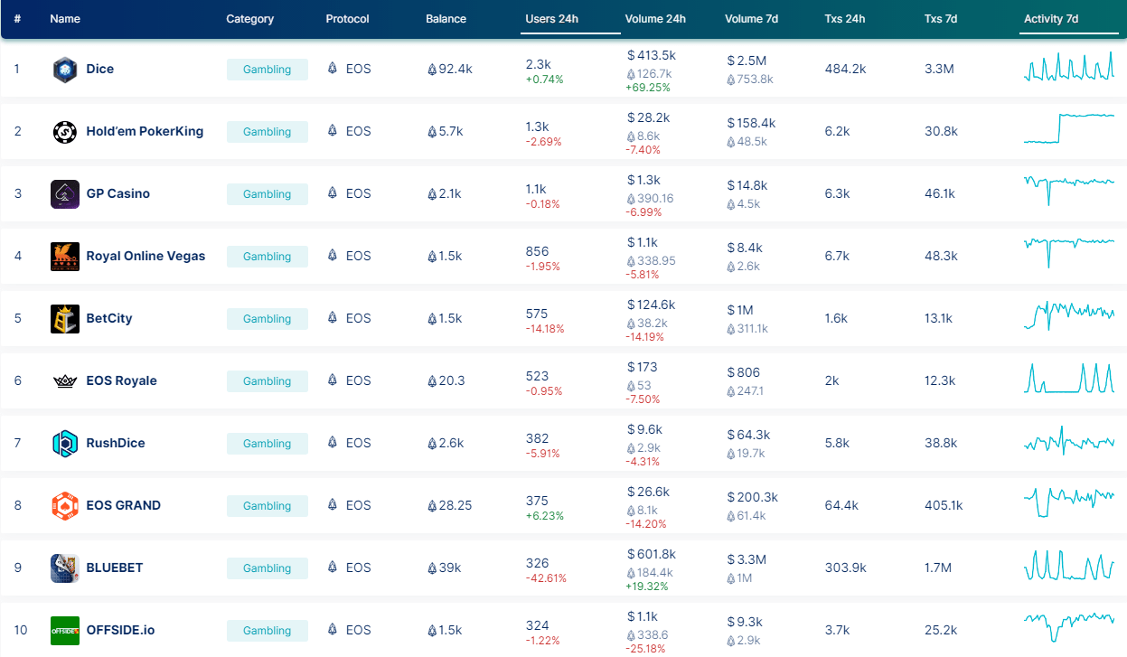Screen dimensions: 1127x657
Task: Click EOS protocol icon in BetCity row
Action: click(x=333, y=319)
